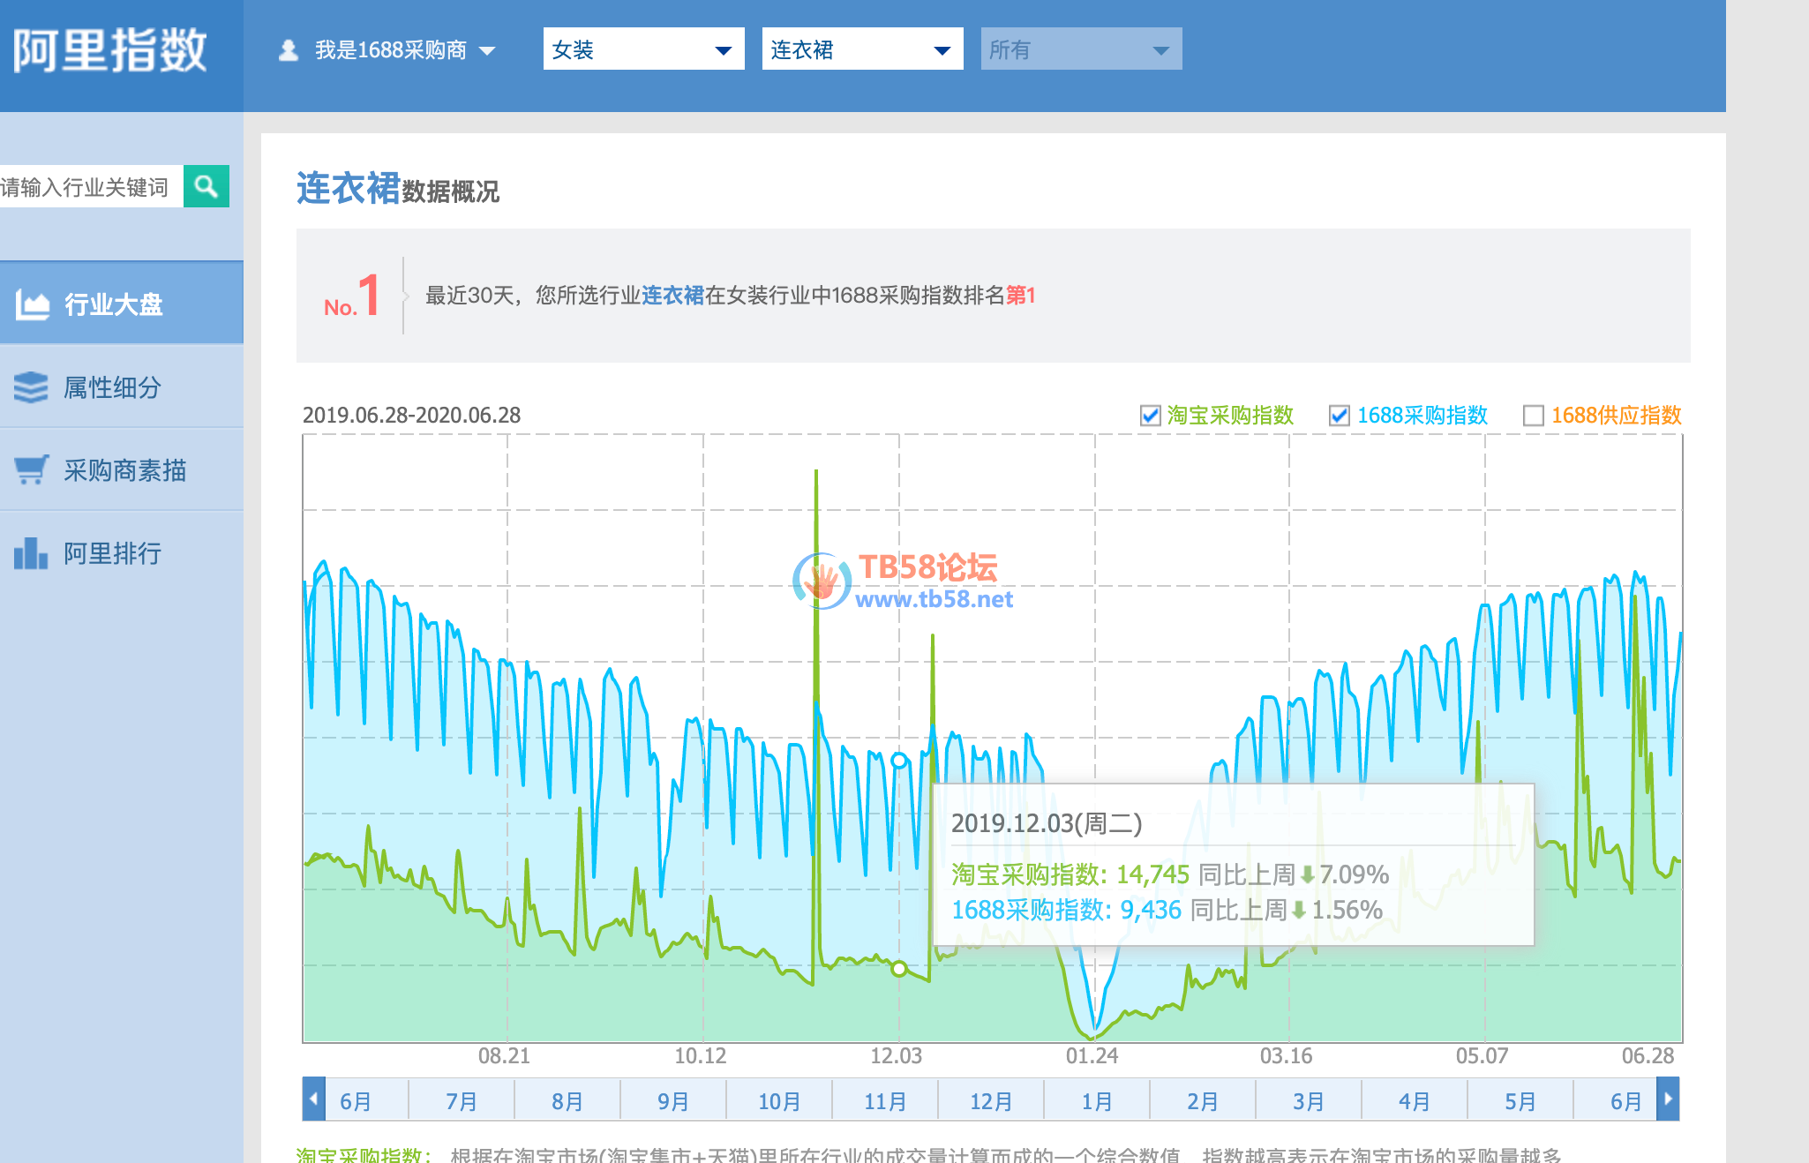
Task: Click the 12.03 axis label
Action: pos(897,1056)
